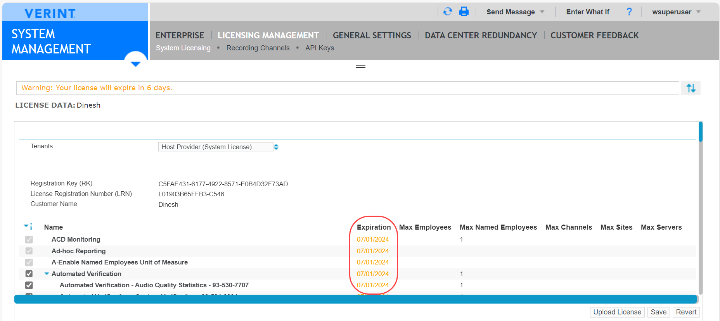Sort by the Expiration column header
720x321 pixels.
(x=374, y=227)
